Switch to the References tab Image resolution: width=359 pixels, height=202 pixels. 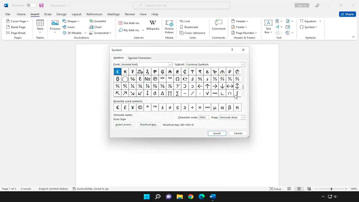[x=95, y=14]
